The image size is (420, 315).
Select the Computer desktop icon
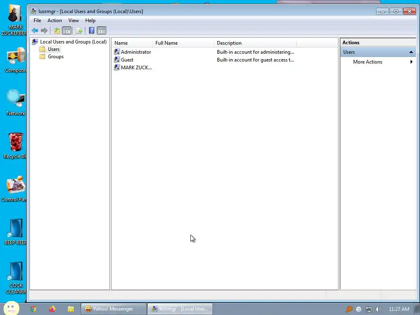tap(15, 60)
